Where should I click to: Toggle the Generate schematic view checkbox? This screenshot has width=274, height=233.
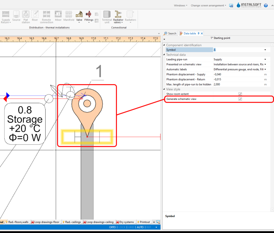[240, 99]
